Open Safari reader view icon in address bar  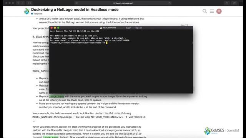77,3
